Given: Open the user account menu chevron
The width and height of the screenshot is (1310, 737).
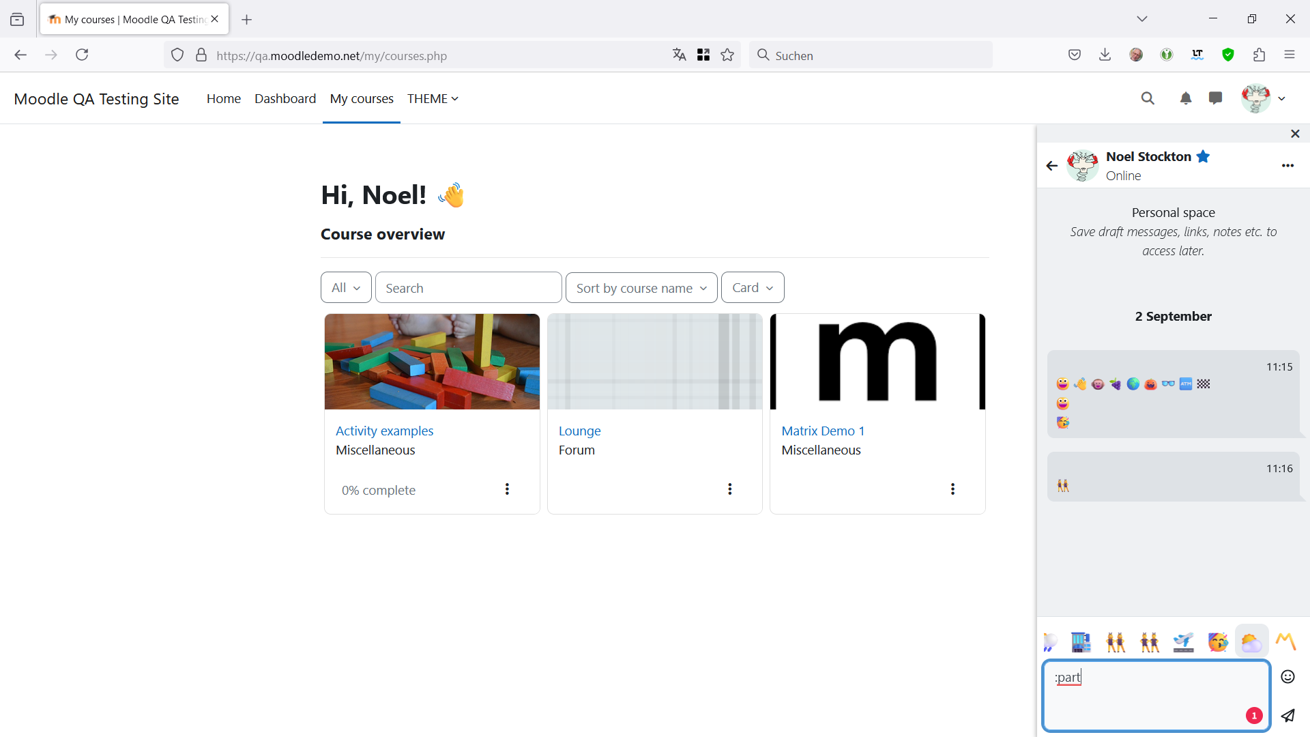Looking at the screenshot, I should 1281,99.
